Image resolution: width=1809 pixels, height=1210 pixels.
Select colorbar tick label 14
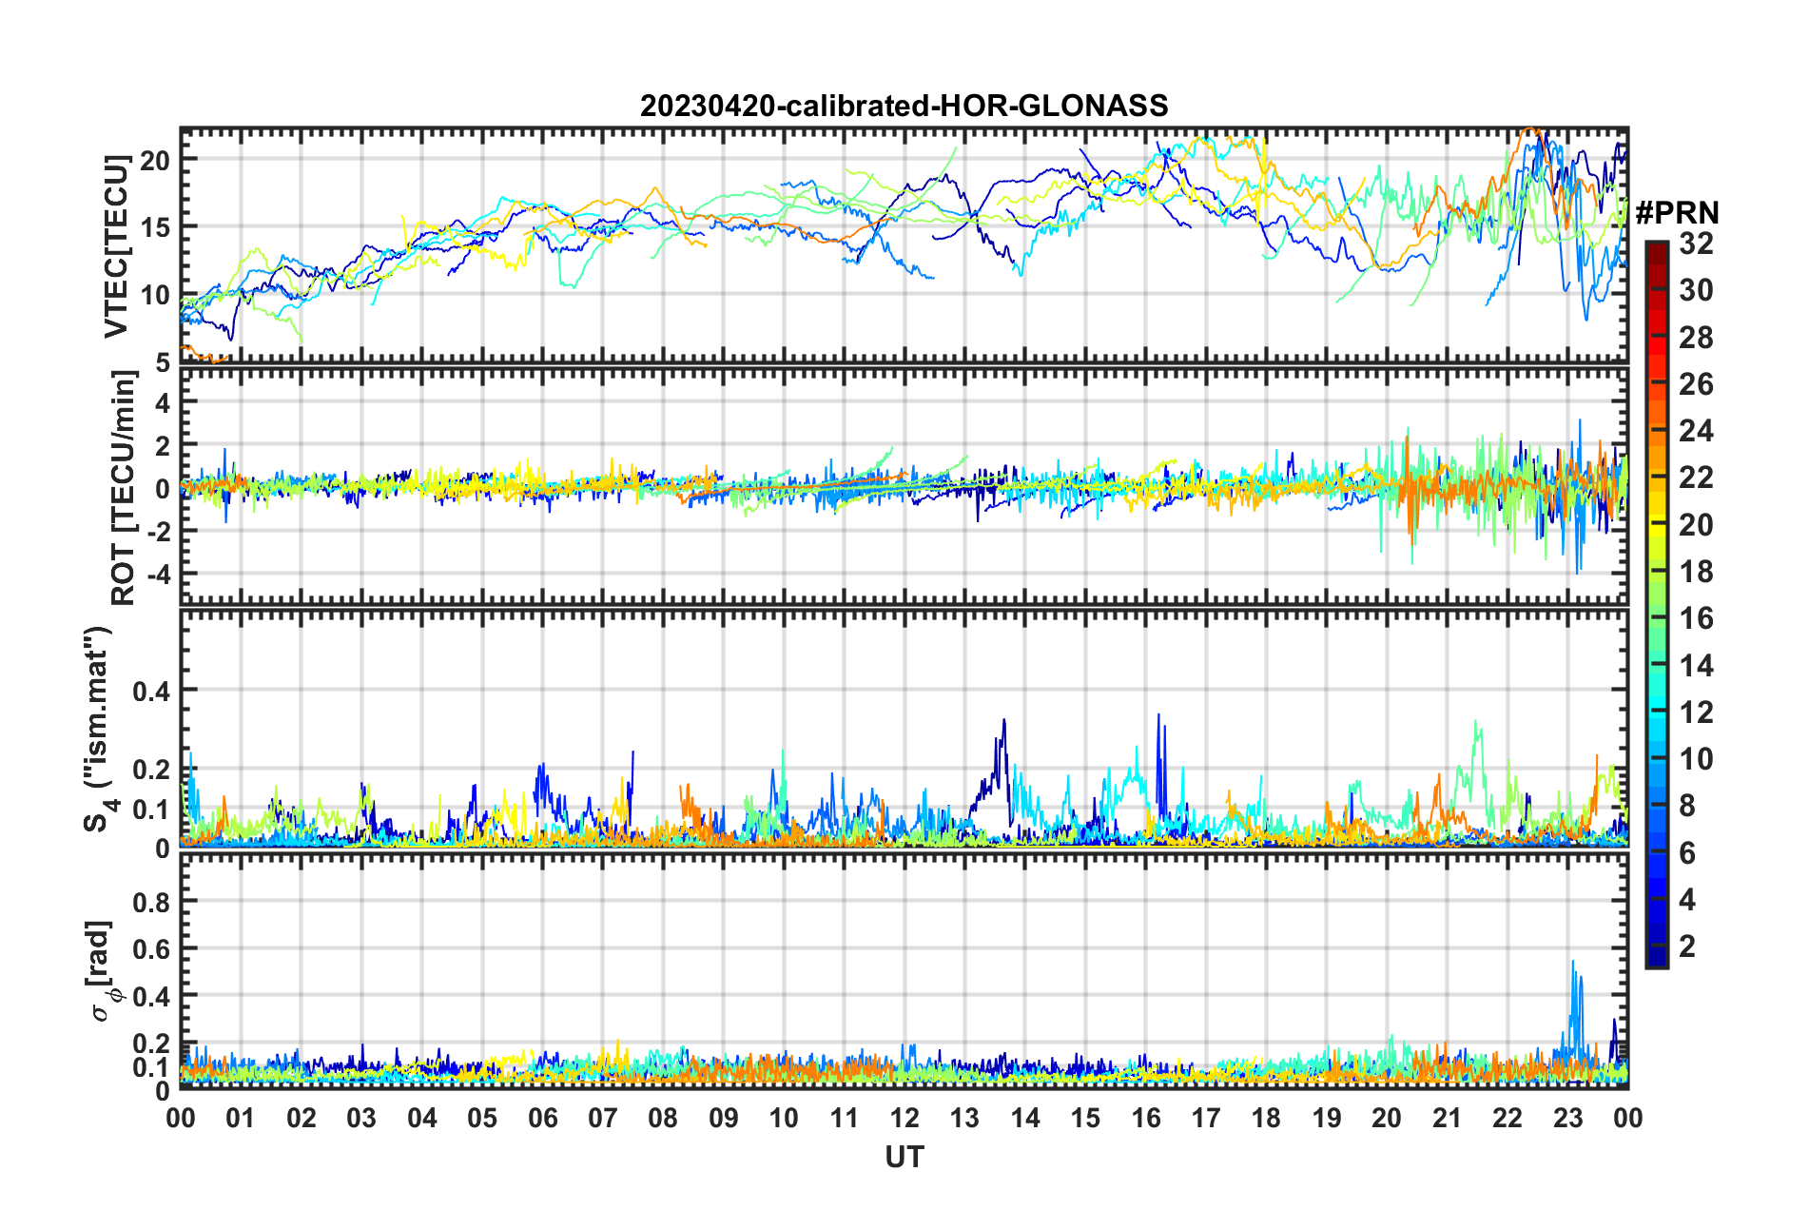[1696, 666]
